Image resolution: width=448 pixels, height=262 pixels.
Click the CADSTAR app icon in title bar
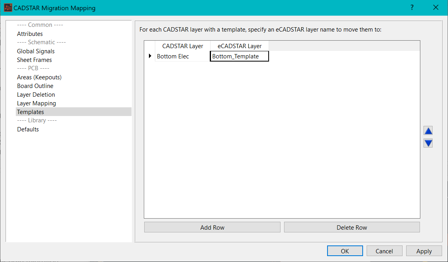pos(8,8)
